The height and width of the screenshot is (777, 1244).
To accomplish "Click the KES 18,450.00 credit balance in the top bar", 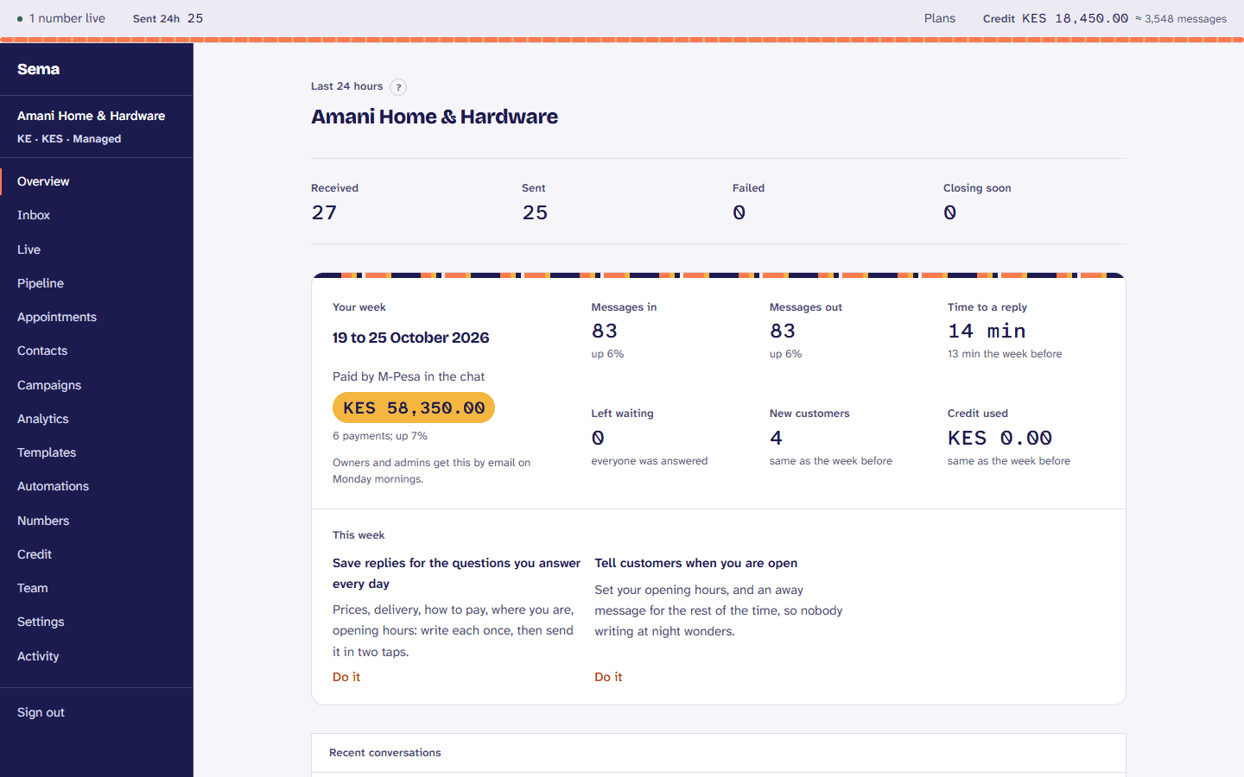I will coord(1075,18).
